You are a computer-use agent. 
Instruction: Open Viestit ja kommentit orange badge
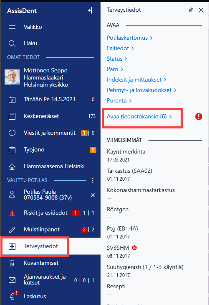[84, 133]
